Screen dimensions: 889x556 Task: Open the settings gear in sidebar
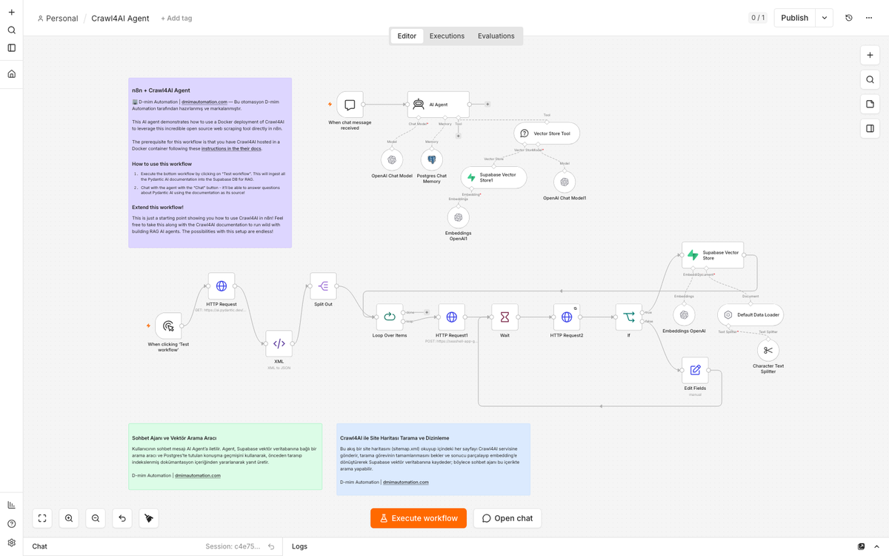click(x=11, y=543)
